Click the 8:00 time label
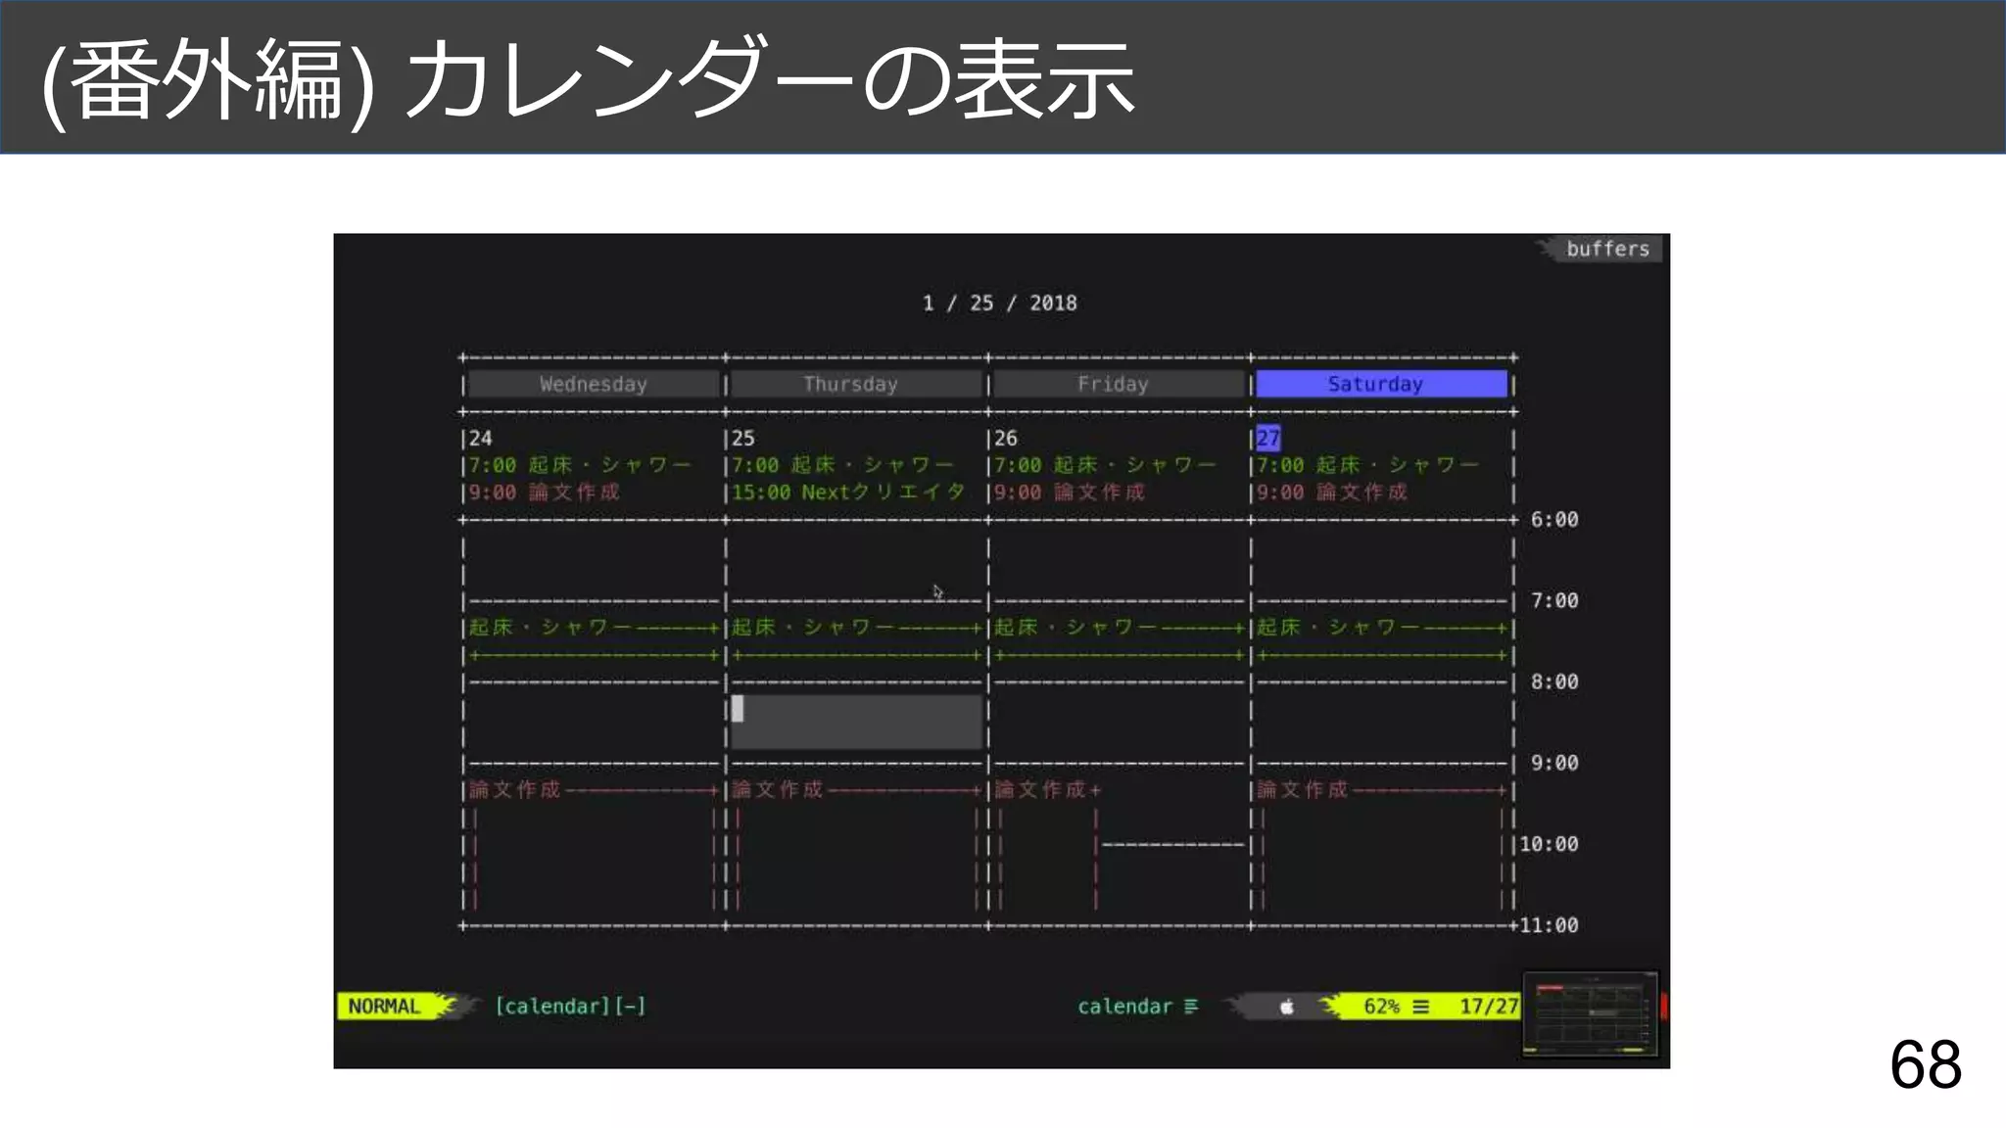Screen dimensions: 2006x1128 tap(1554, 681)
